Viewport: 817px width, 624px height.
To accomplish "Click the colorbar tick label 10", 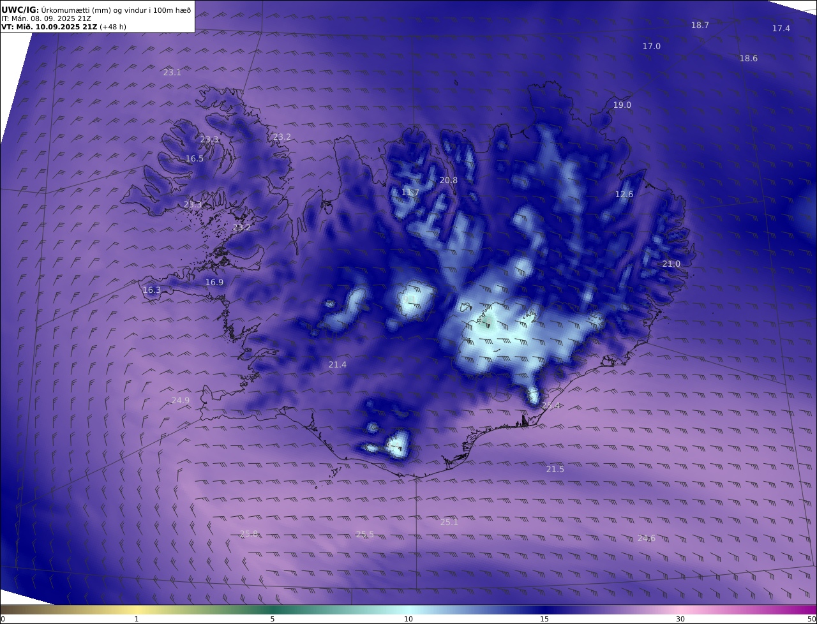I will pyautogui.click(x=408, y=619).
